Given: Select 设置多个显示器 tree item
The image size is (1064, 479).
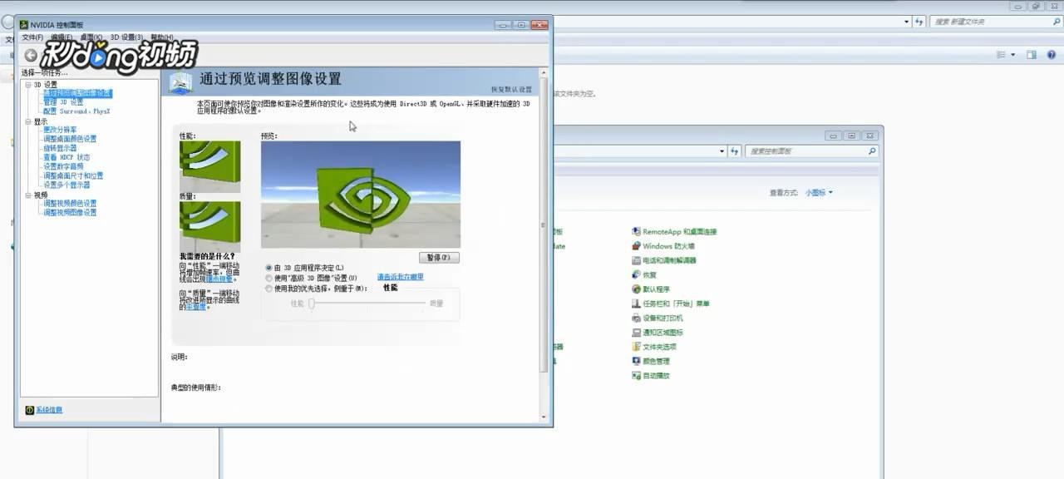Looking at the screenshot, I should (x=66, y=185).
